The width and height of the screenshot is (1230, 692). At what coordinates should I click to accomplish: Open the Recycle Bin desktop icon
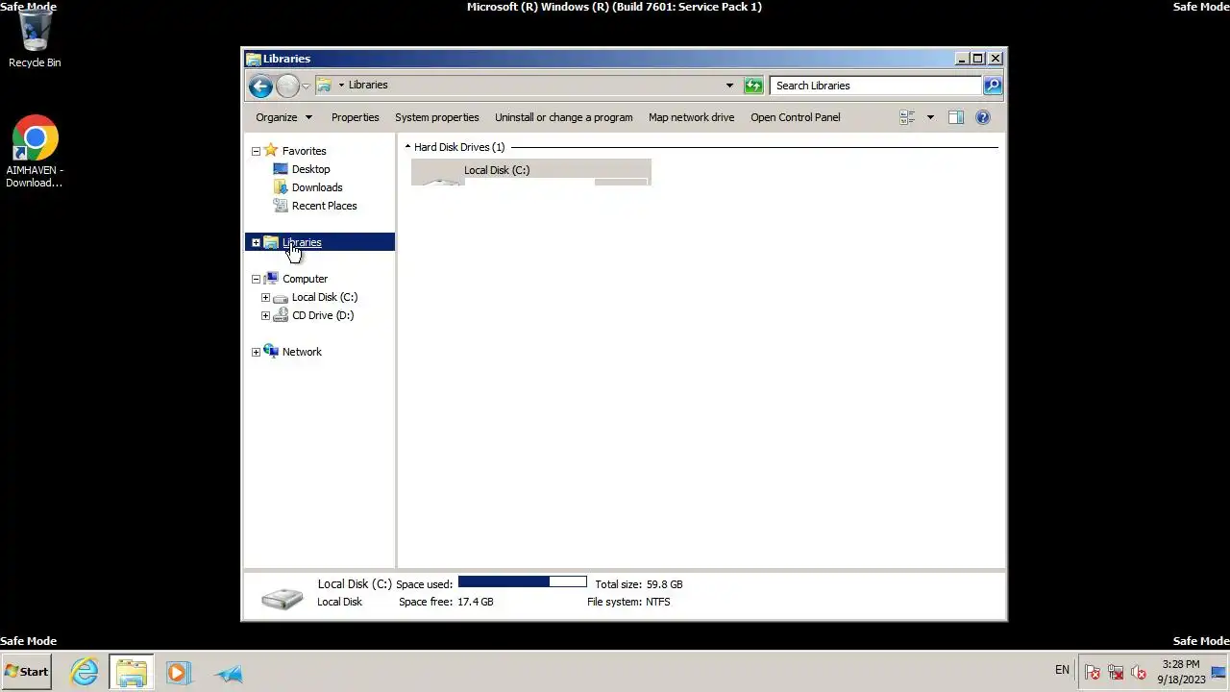click(x=35, y=39)
